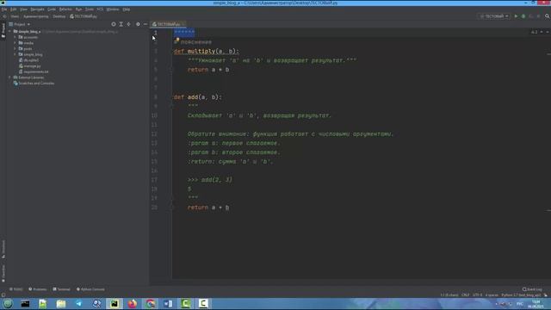Click the Python interpreter status entry
The width and height of the screenshot is (551, 310).
click(x=521, y=294)
